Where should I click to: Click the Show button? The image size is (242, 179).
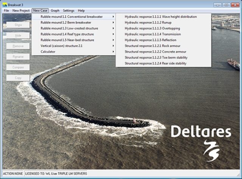pyautogui.click(x=18, y=24)
